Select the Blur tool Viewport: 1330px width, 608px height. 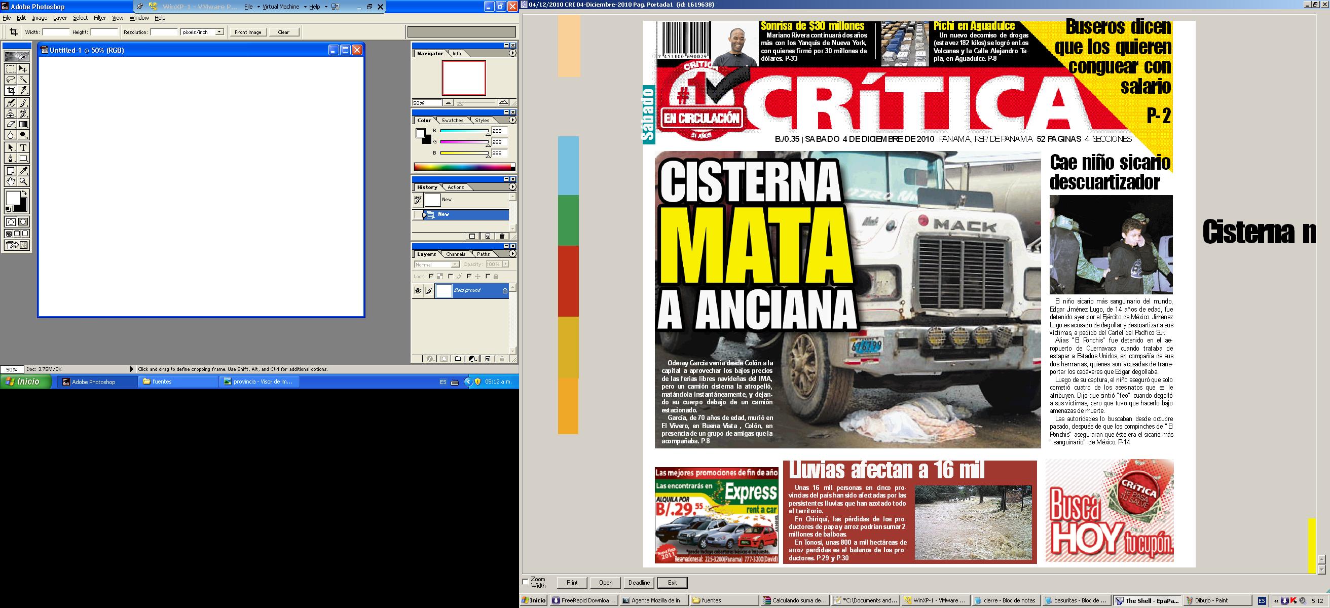tap(10, 135)
